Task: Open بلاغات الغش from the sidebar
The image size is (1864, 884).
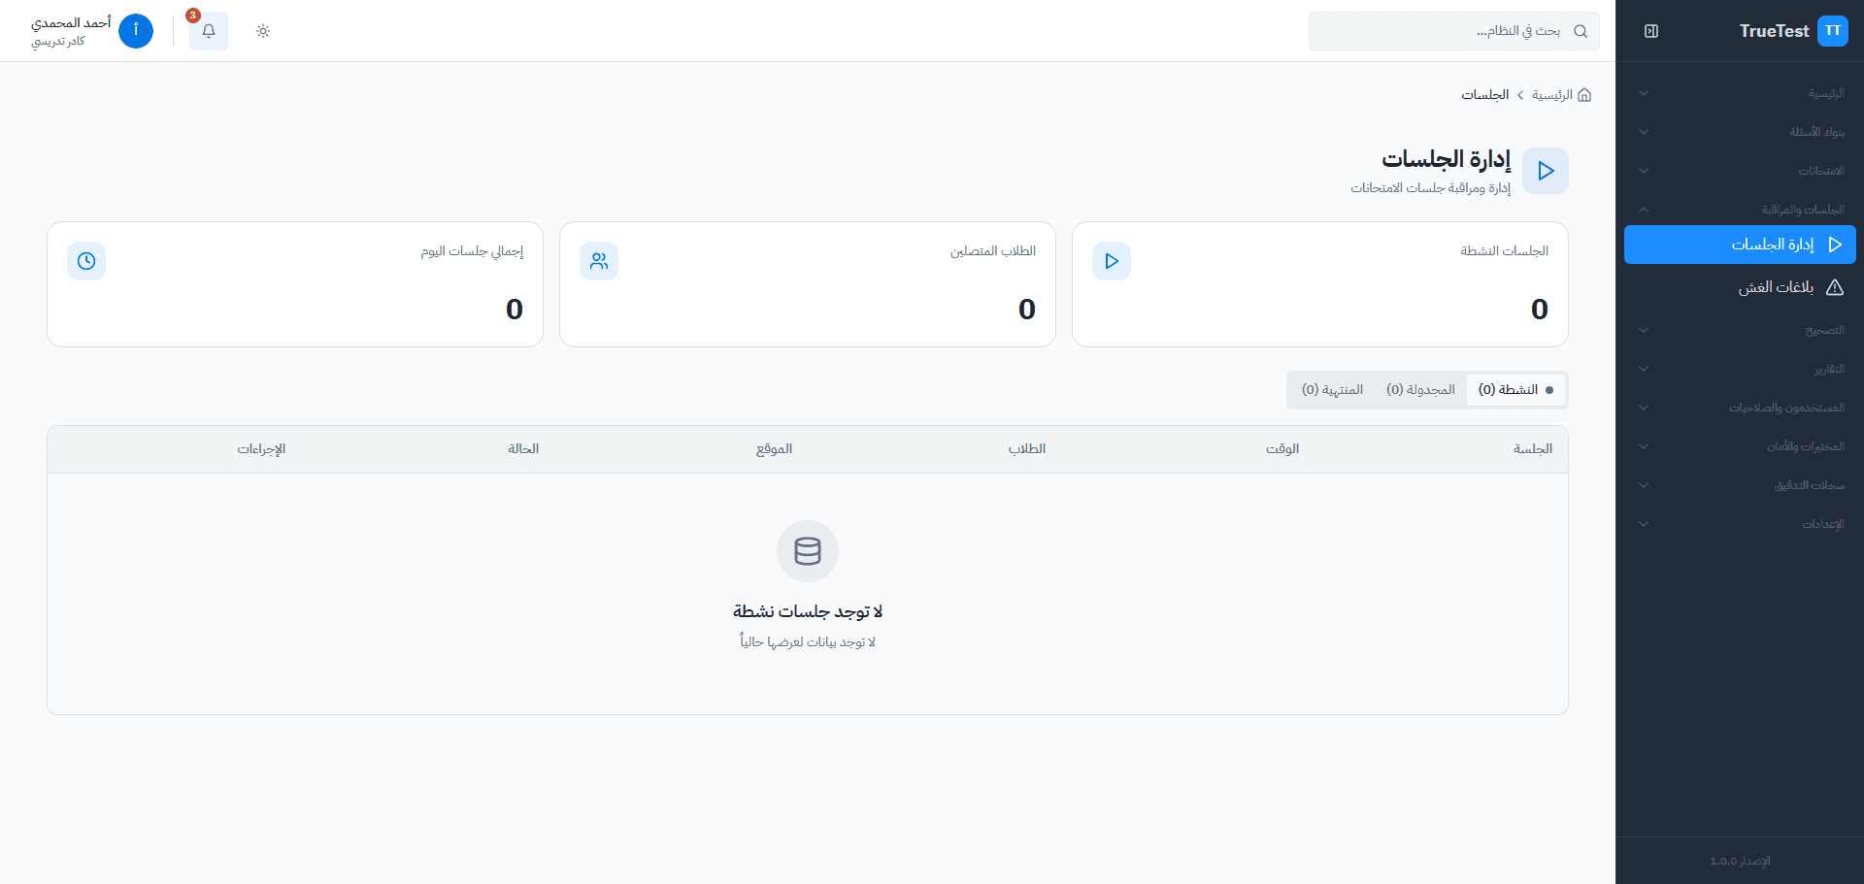Action: (1740, 287)
